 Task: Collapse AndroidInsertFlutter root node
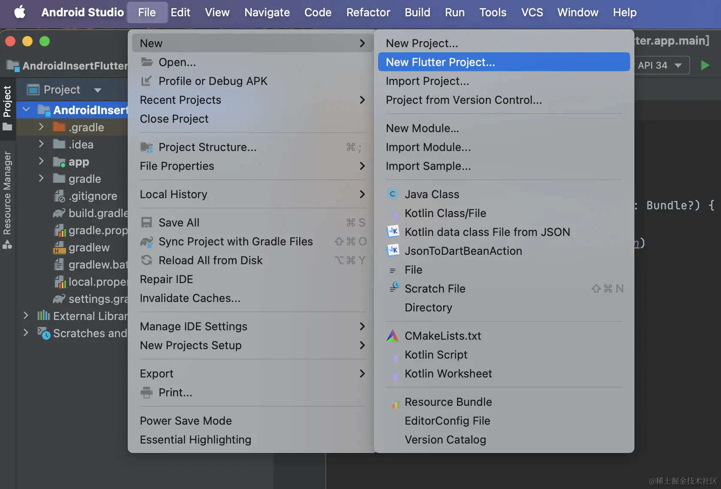(26, 110)
